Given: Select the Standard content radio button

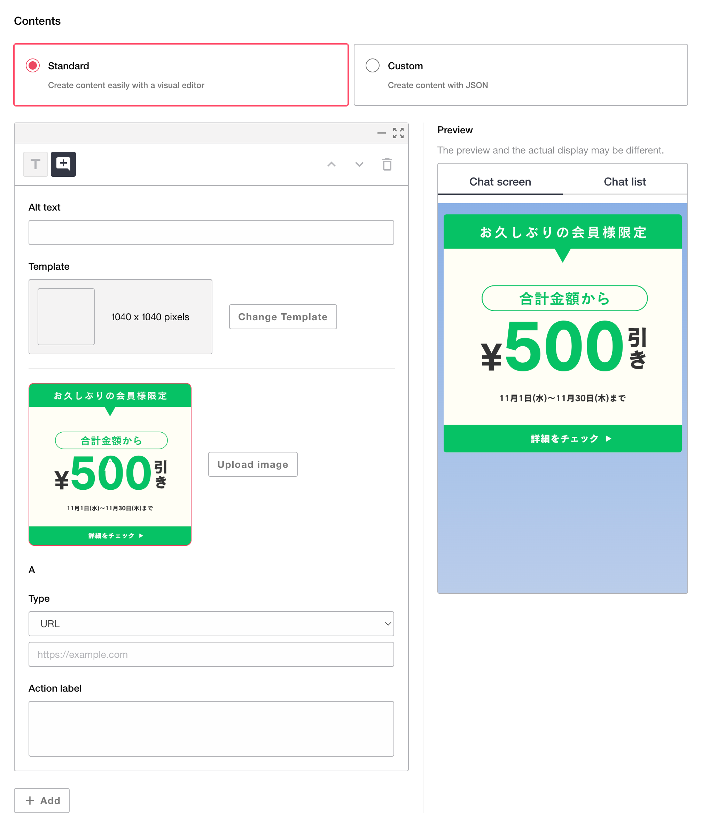Looking at the screenshot, I should [x=33, y=65].
